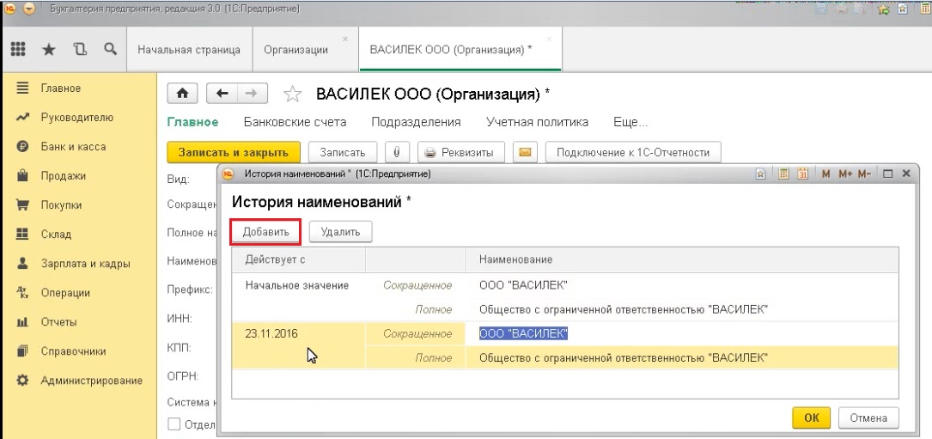This screenshot has height=439, width=932.
Task: Open the 1C dropdown menu in the main title bar
Action: 28,9
